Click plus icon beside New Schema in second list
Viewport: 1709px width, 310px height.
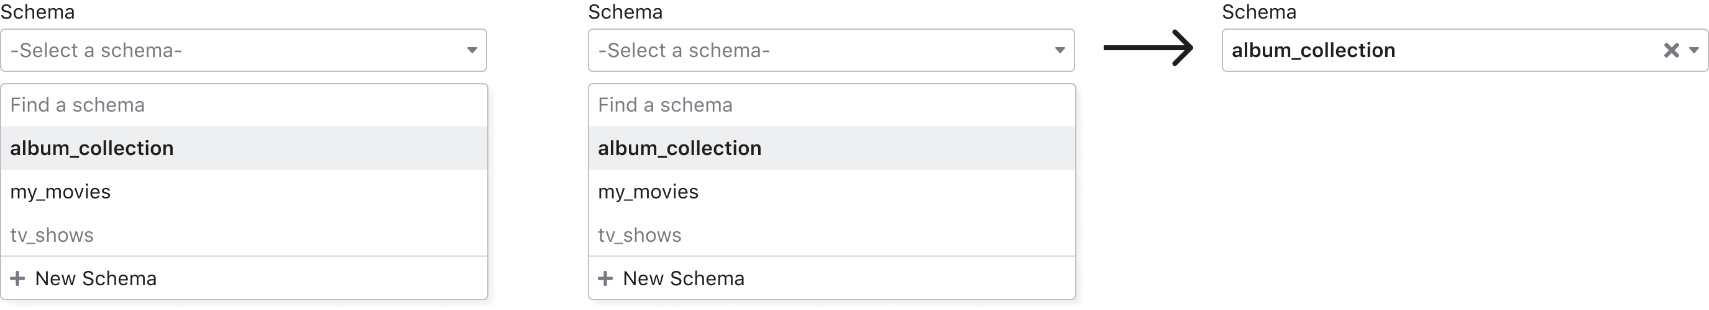[605, 278]
